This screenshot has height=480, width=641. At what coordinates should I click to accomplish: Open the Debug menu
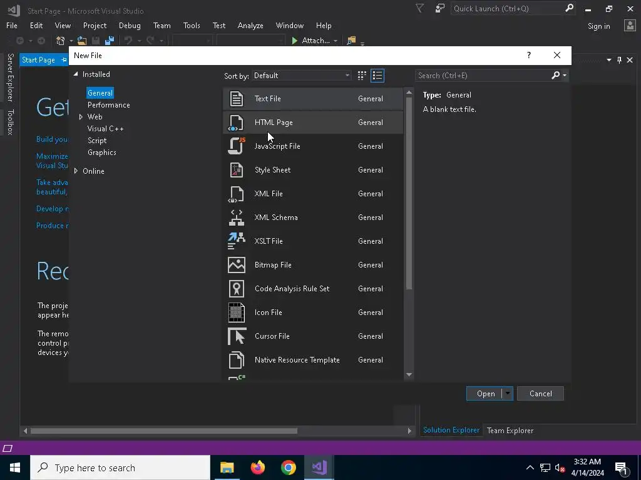[x=130, y=25]
